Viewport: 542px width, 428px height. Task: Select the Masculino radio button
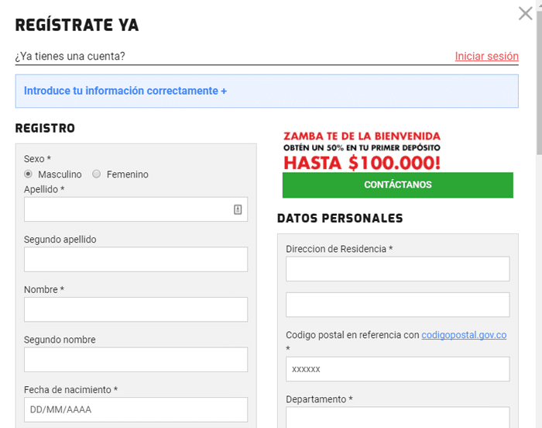(29, 174)
